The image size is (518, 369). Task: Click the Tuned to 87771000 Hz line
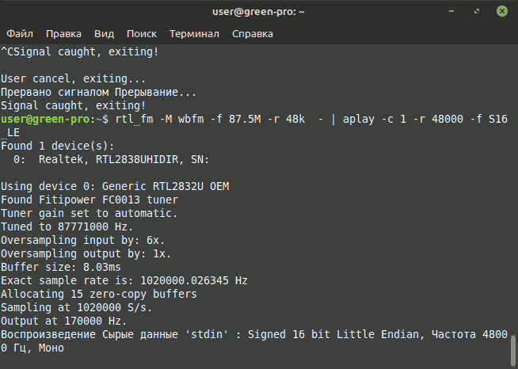tap(67, 227)
